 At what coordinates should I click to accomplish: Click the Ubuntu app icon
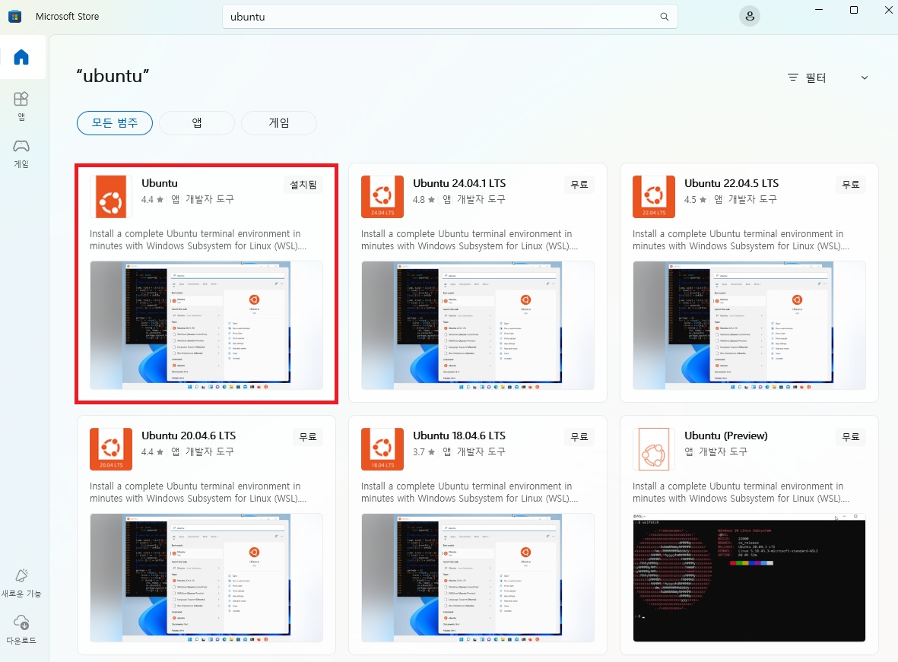(110, 197)
